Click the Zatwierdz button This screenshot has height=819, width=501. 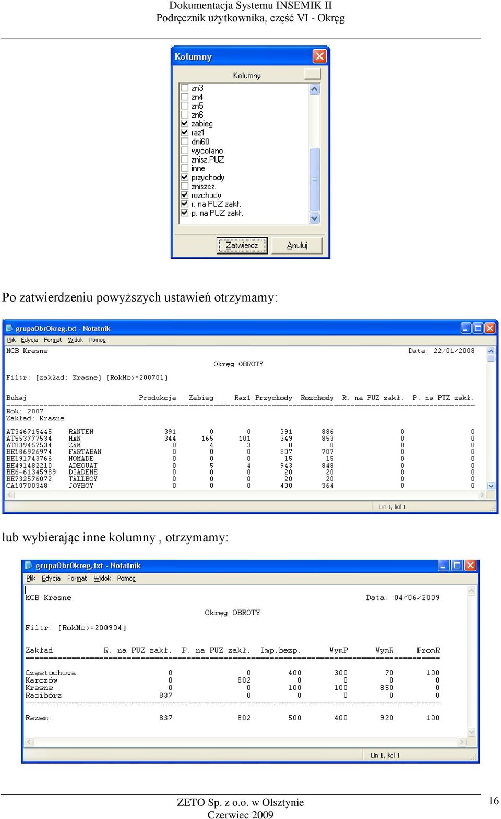(x=242, y=245)
